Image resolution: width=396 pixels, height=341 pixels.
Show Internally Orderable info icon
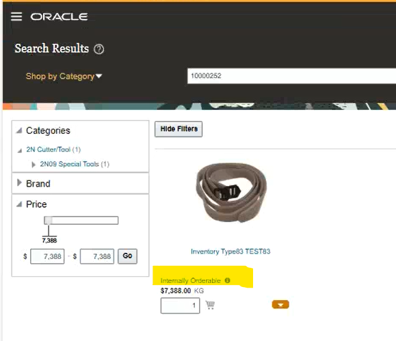pyautogui.click(x=227, y=280)
